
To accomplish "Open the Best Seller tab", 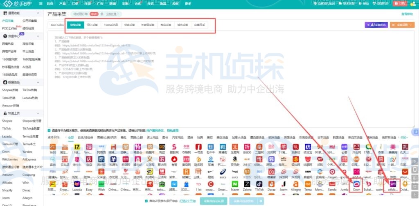I will click(x=57, y=25).
